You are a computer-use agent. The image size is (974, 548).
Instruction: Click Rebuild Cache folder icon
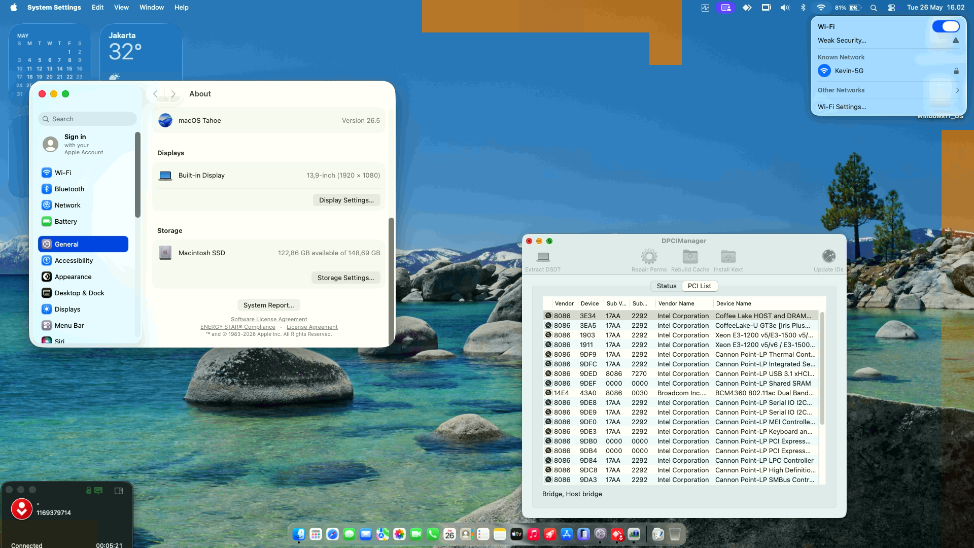click(690, 257)
